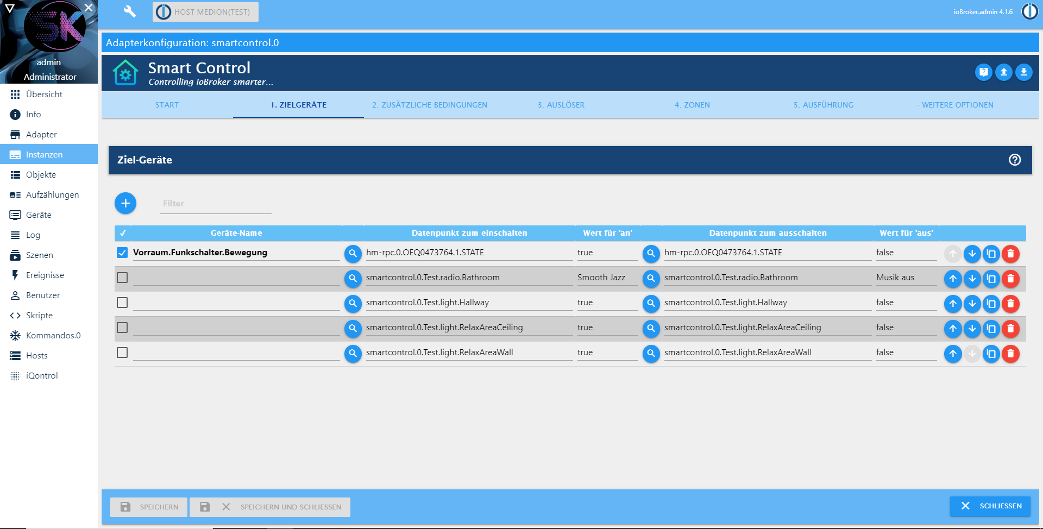
Task: Enable the light.RelaxAreaWall row checkbox
Action: pos(122,352)
